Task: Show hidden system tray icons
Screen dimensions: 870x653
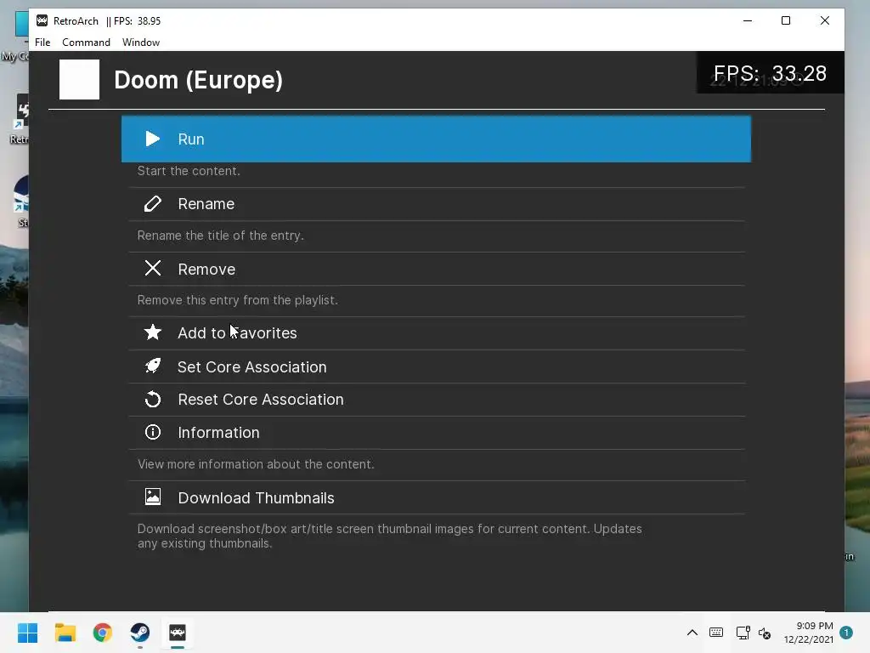Action: [x=692, y=633]
